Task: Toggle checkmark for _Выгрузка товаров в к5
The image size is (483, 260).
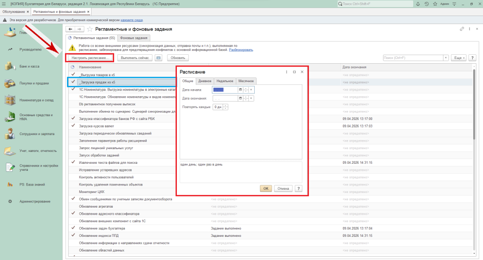Action: point(73,75)
